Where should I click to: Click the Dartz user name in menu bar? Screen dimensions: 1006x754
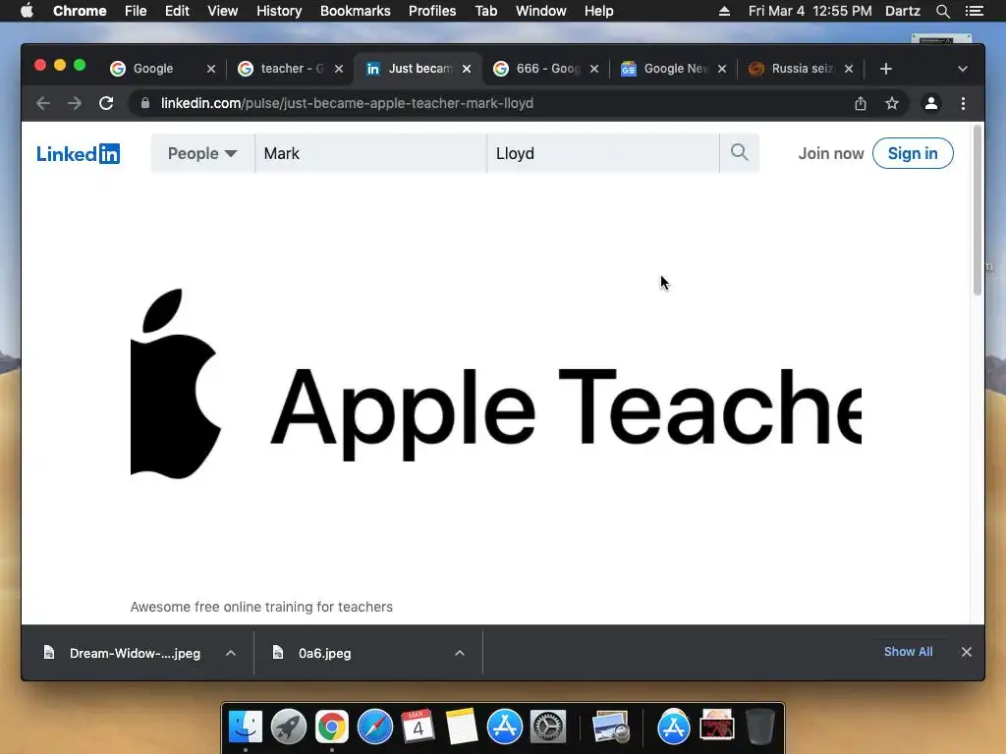pyautogui.click(x=903, y=11)
